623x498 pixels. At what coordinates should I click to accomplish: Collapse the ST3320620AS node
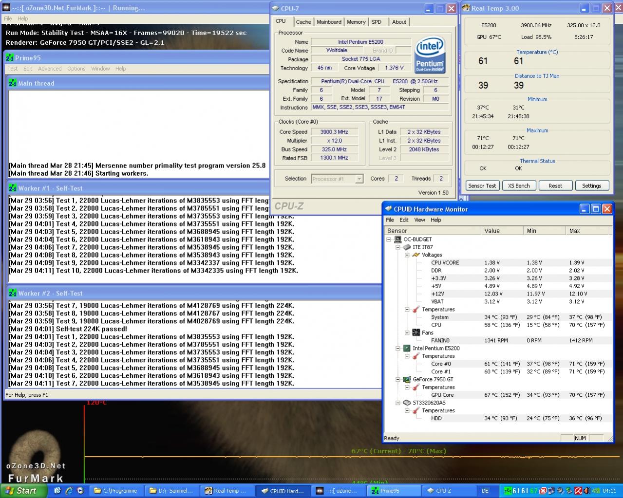point(398,403)
